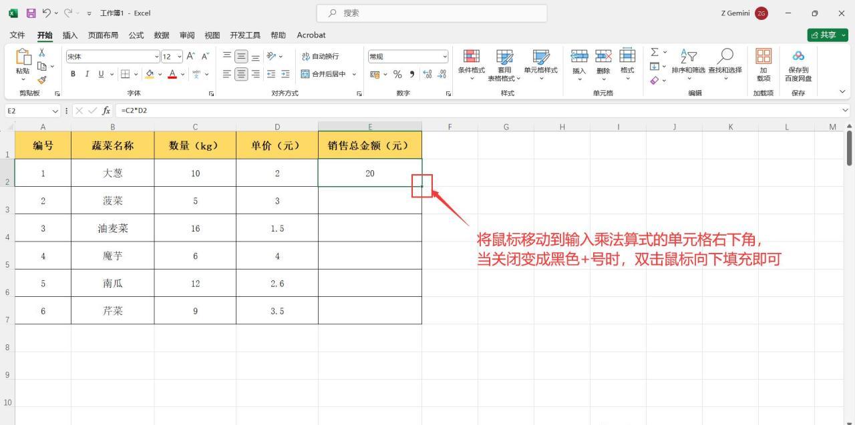Click the Share (共享) button

(828, 35)
